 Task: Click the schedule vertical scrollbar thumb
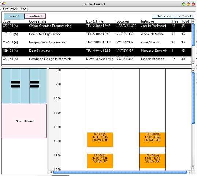coord(193,98)
